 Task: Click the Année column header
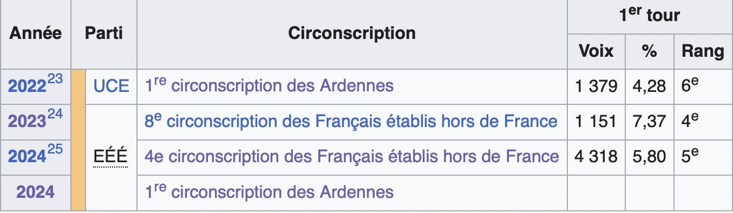[x=36, y=34]
